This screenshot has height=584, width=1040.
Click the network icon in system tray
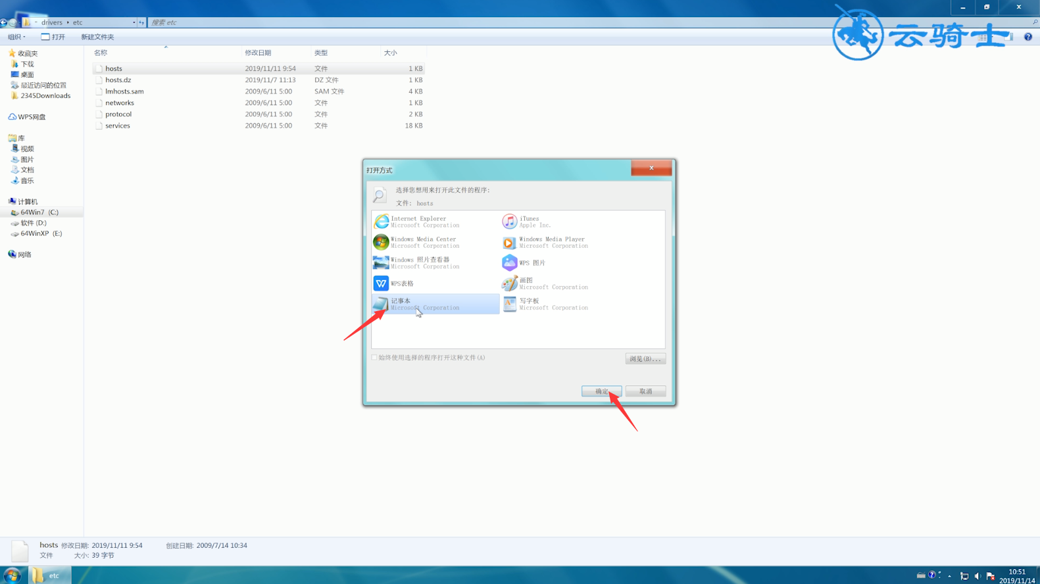[964, 576]
